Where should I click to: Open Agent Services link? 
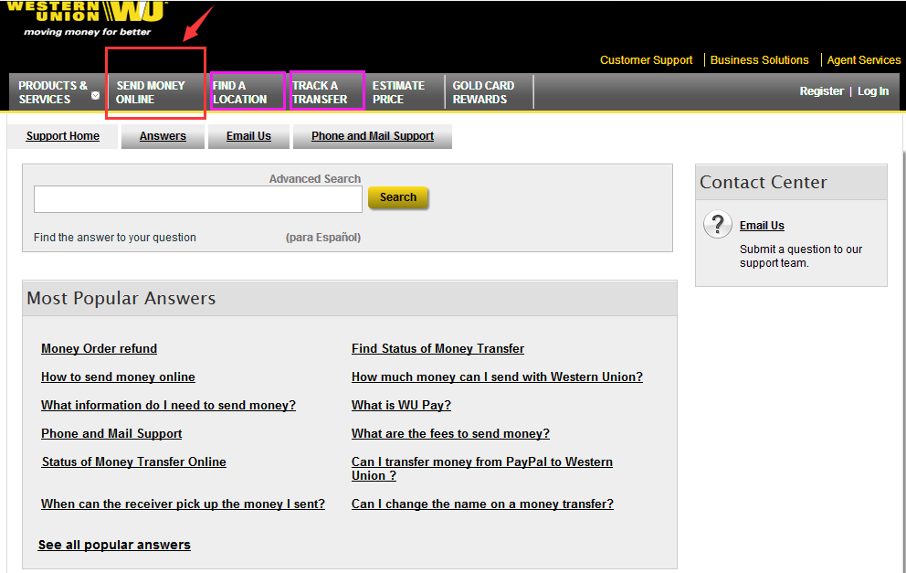coord(864,60)
